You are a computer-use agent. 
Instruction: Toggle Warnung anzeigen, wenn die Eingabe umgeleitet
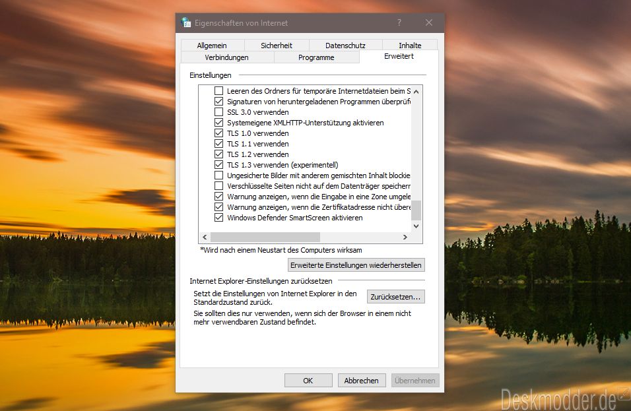218,196
